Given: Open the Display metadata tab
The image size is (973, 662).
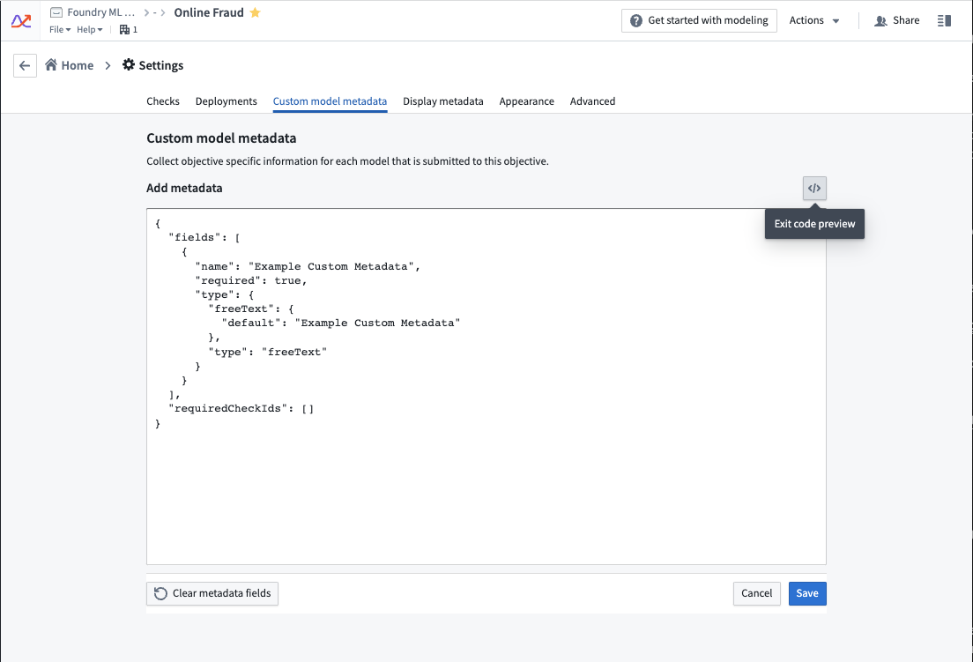Looking at the screenshot, I should [443, 101].
